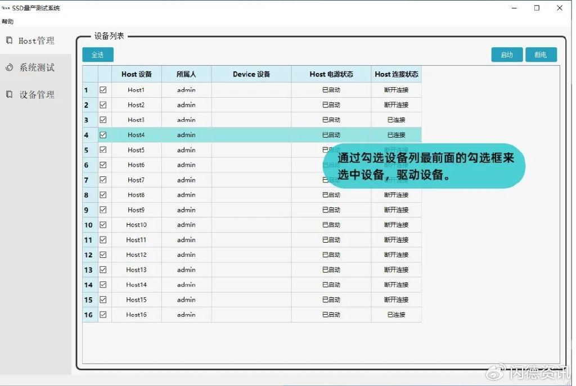Open the 帮助 menu
Image resolution: width=576 pixels, height=386 pixels.
(x=7, y=21)
